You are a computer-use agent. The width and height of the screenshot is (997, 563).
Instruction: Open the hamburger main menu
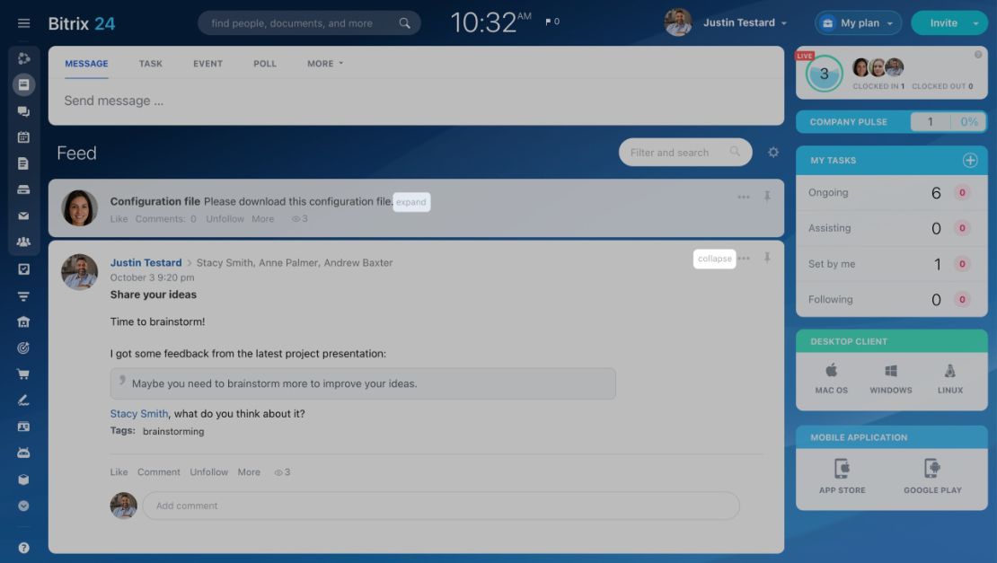[23, 23]
